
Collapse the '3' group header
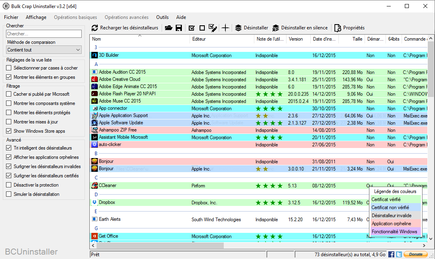coord(96,47)
